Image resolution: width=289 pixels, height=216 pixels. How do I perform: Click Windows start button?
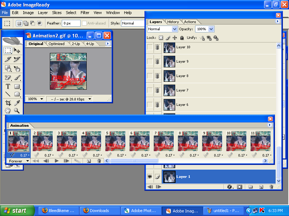point(17,211)
